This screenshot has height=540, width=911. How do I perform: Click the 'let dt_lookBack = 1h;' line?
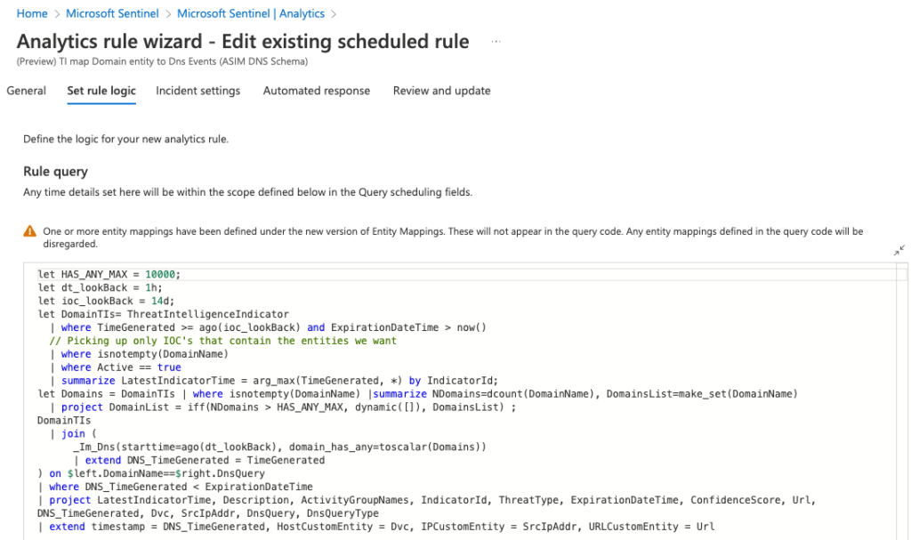(x=100, y=287)
